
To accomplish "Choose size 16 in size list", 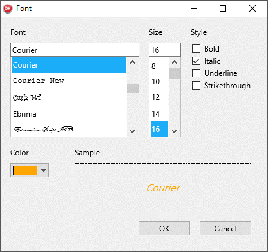I will 159,129.
